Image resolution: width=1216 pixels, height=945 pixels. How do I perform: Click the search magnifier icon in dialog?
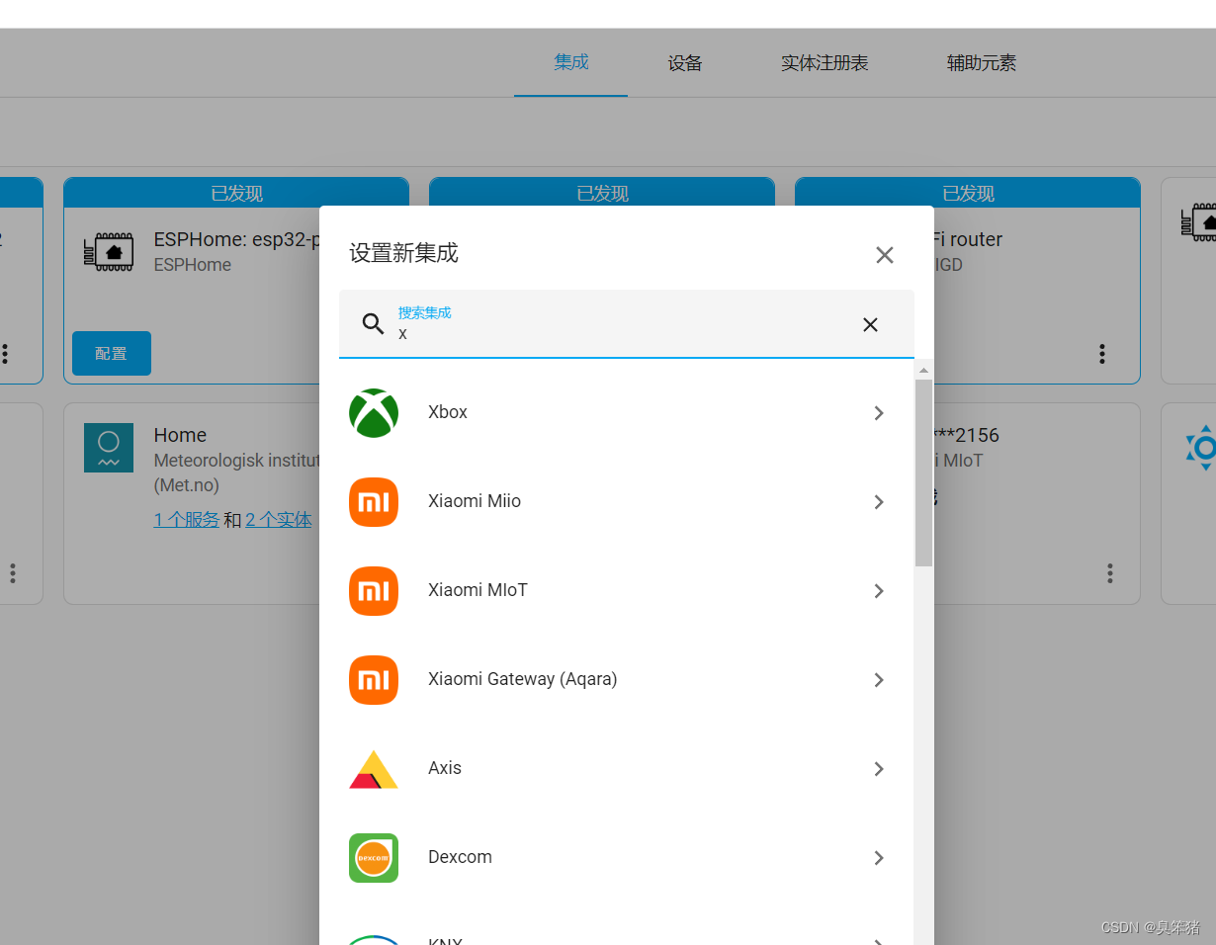point(373,324)
